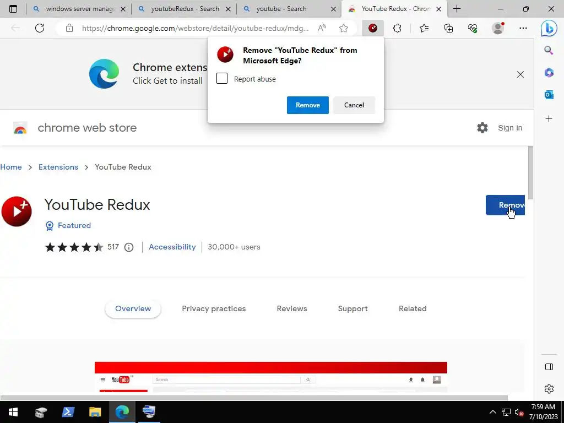Open the user profile avatar
The width and height of the screenshot is (564, 423).
pyautogui.click(x=498, y=28)
